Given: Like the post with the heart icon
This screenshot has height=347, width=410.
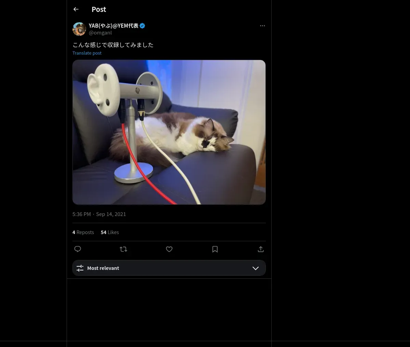Looking at the screenshot, I should click(169, 249).
